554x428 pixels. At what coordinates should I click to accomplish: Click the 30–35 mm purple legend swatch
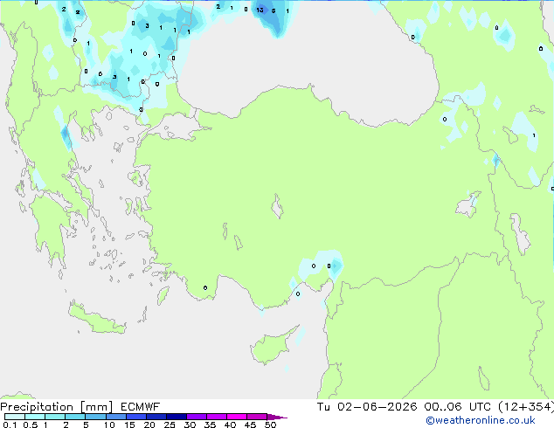pyautogui.click(x=197, y=417)
